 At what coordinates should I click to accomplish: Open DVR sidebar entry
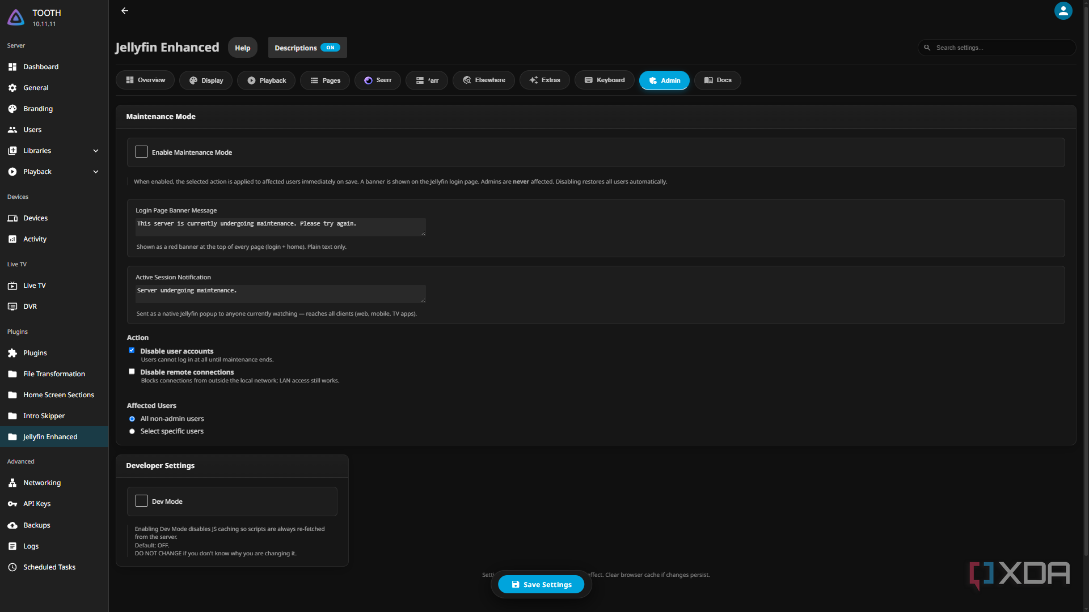coord(54,307)
